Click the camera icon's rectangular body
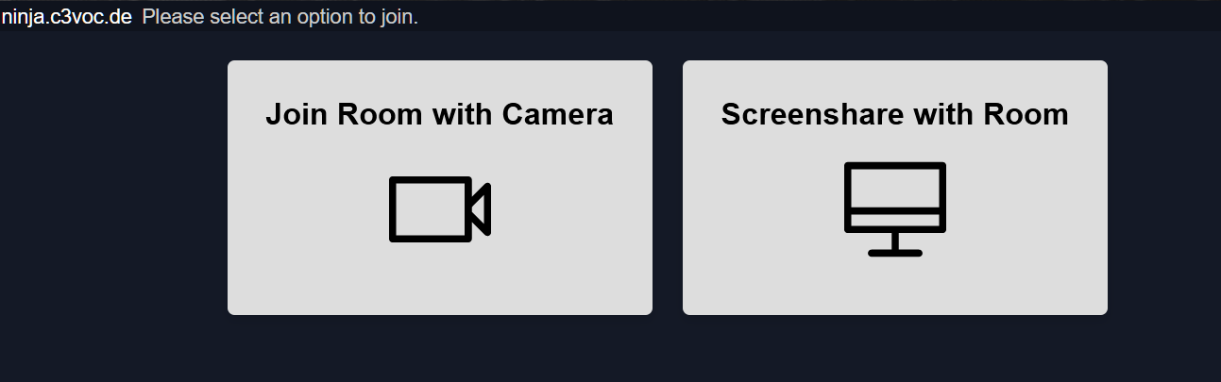The image size is (1221, 382). tap(431, 209)
